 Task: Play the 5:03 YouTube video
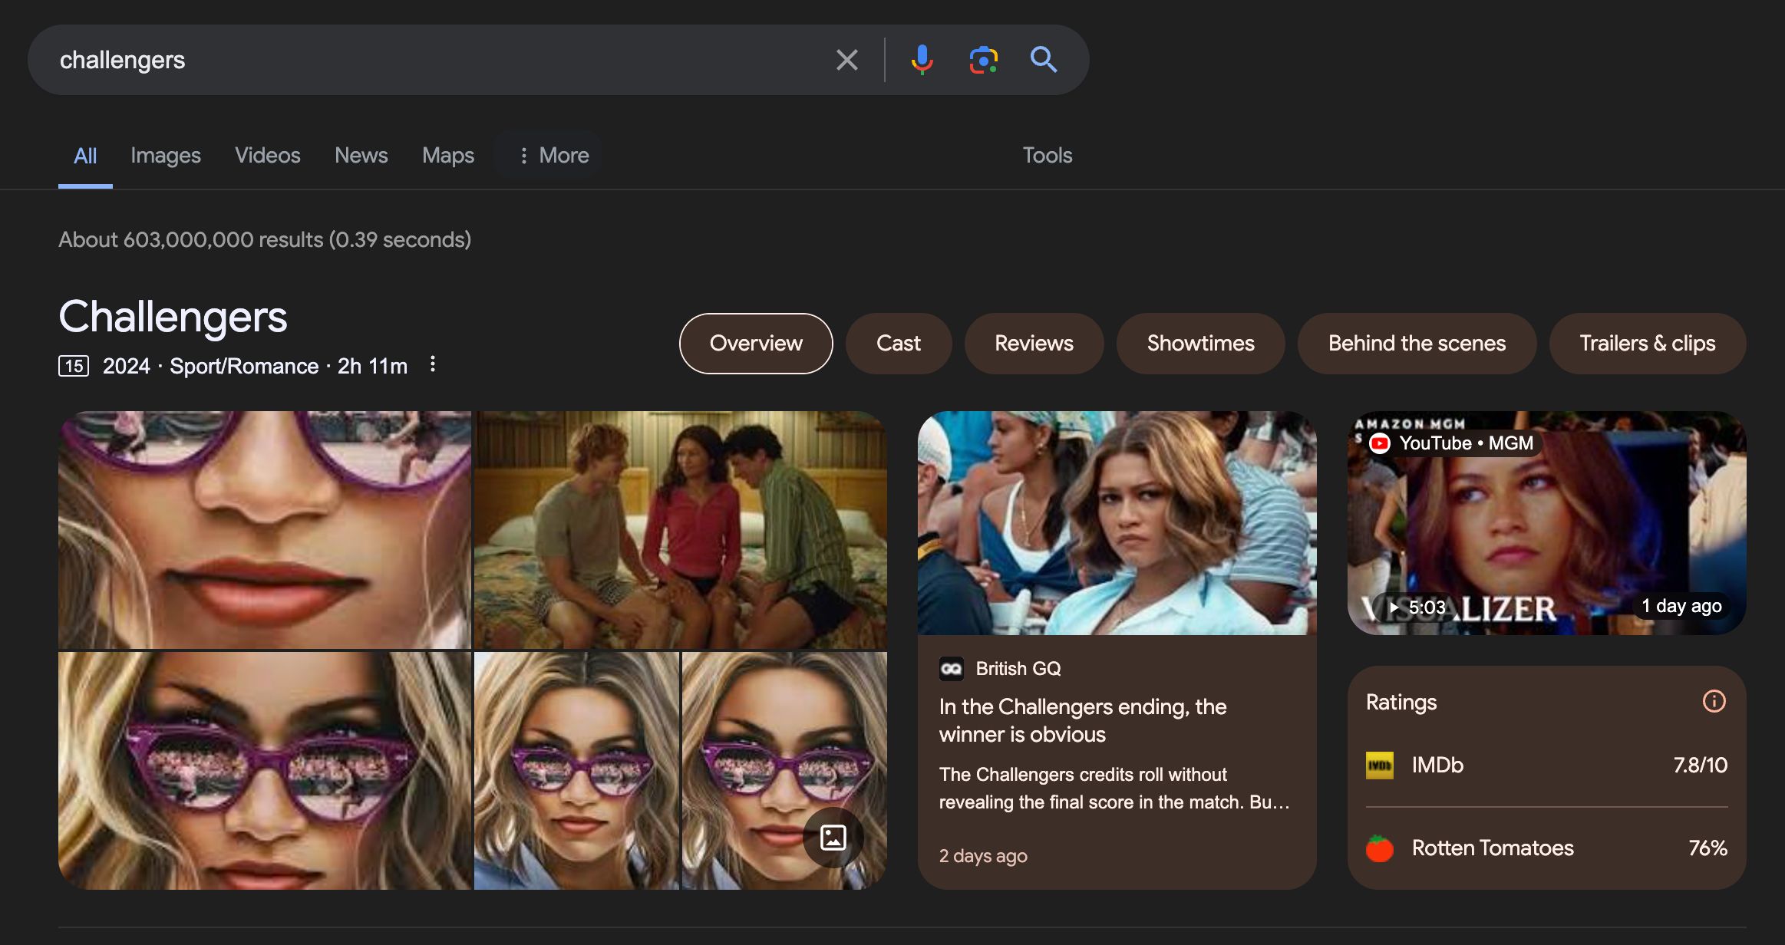tap(1546, 523)
